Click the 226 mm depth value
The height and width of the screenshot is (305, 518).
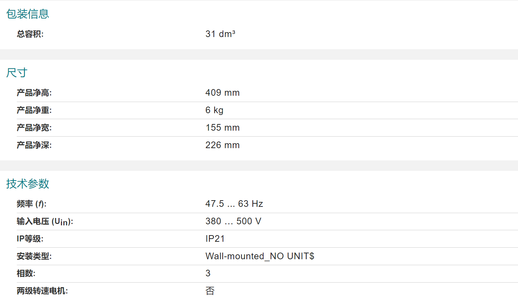click(223, 145)
